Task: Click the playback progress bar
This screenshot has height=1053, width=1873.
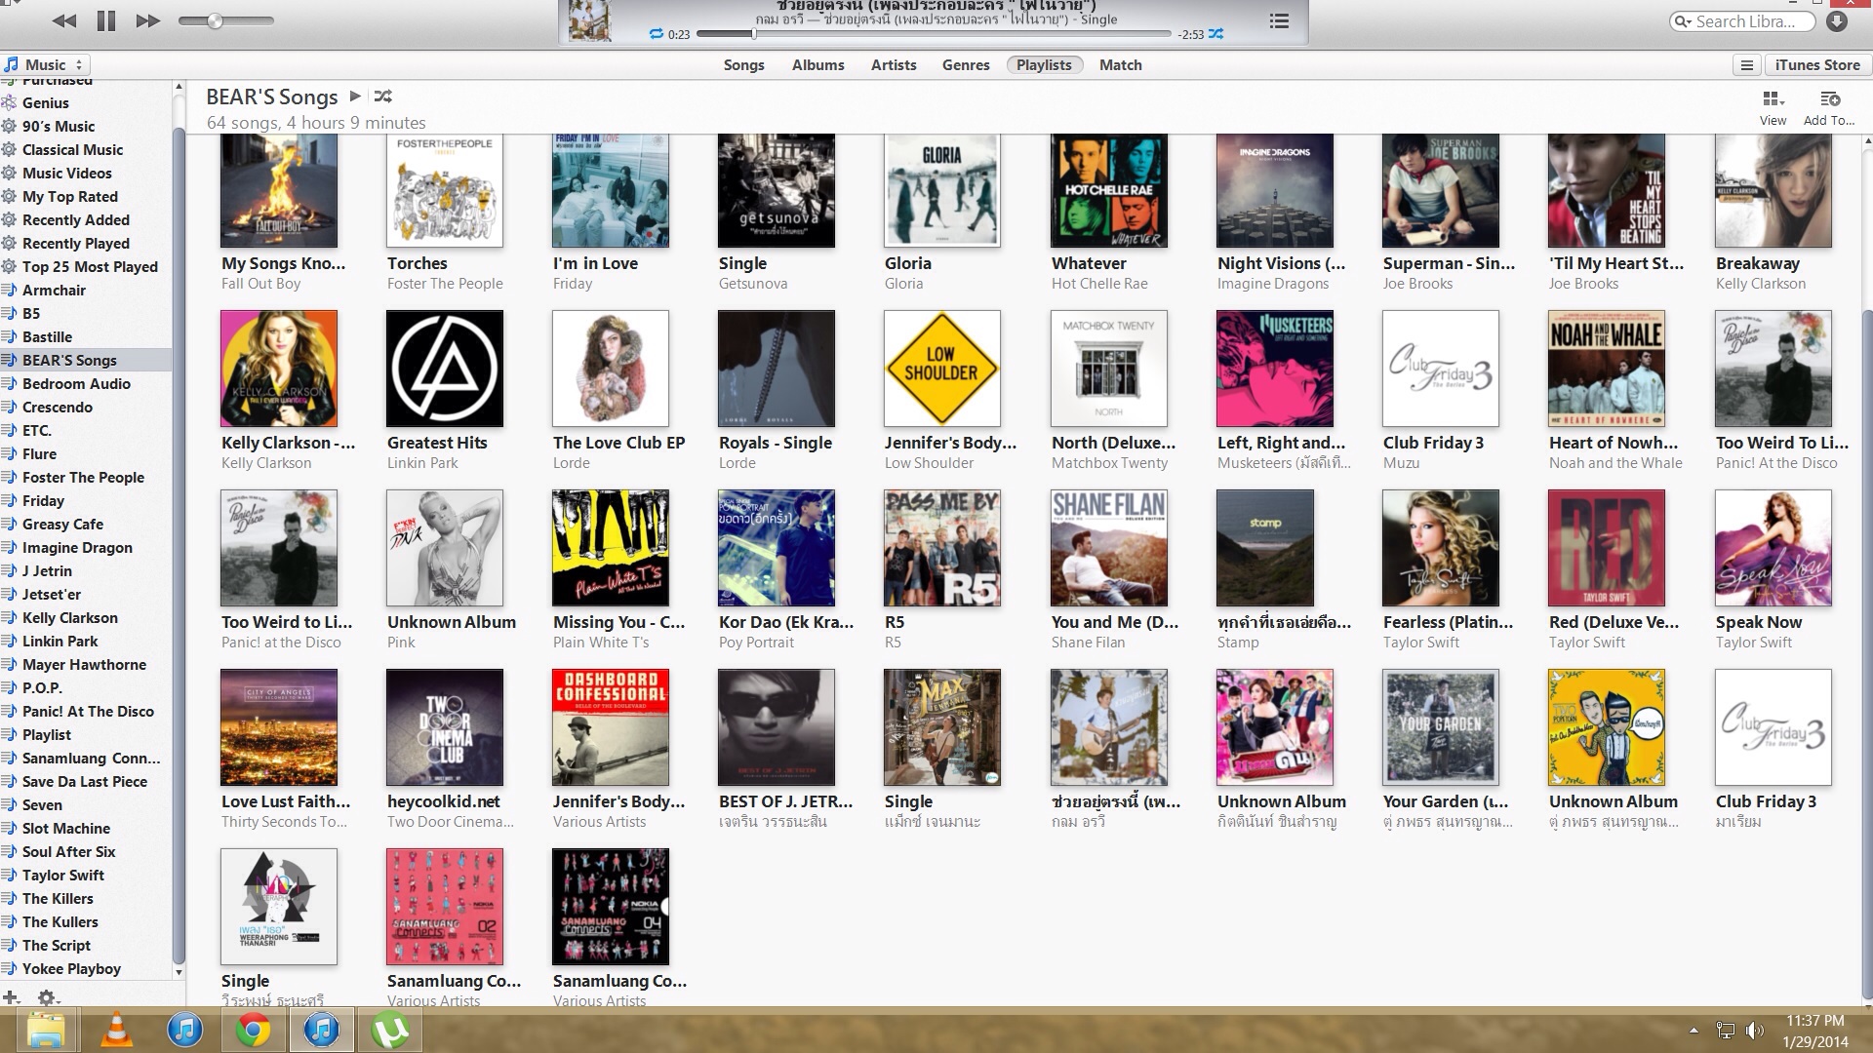Action: 934,34
